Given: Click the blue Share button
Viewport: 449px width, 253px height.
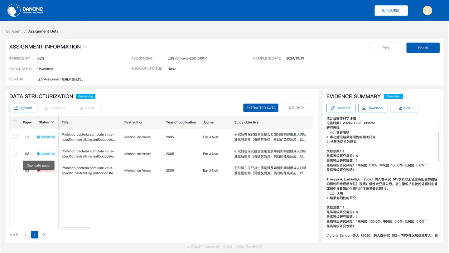Looking at the screenshot, I should point(423,48).
